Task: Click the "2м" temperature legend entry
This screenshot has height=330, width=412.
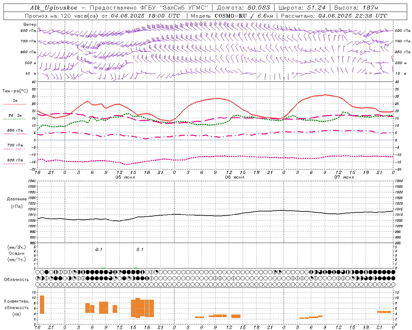Action: (15, 101)
